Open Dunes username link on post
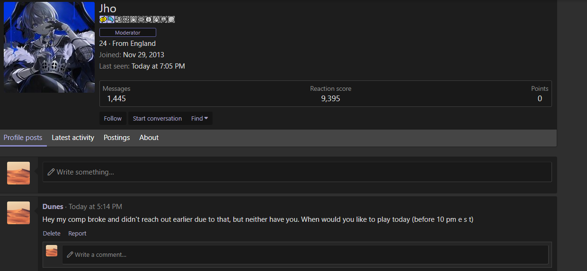 (x=53, y=207)
